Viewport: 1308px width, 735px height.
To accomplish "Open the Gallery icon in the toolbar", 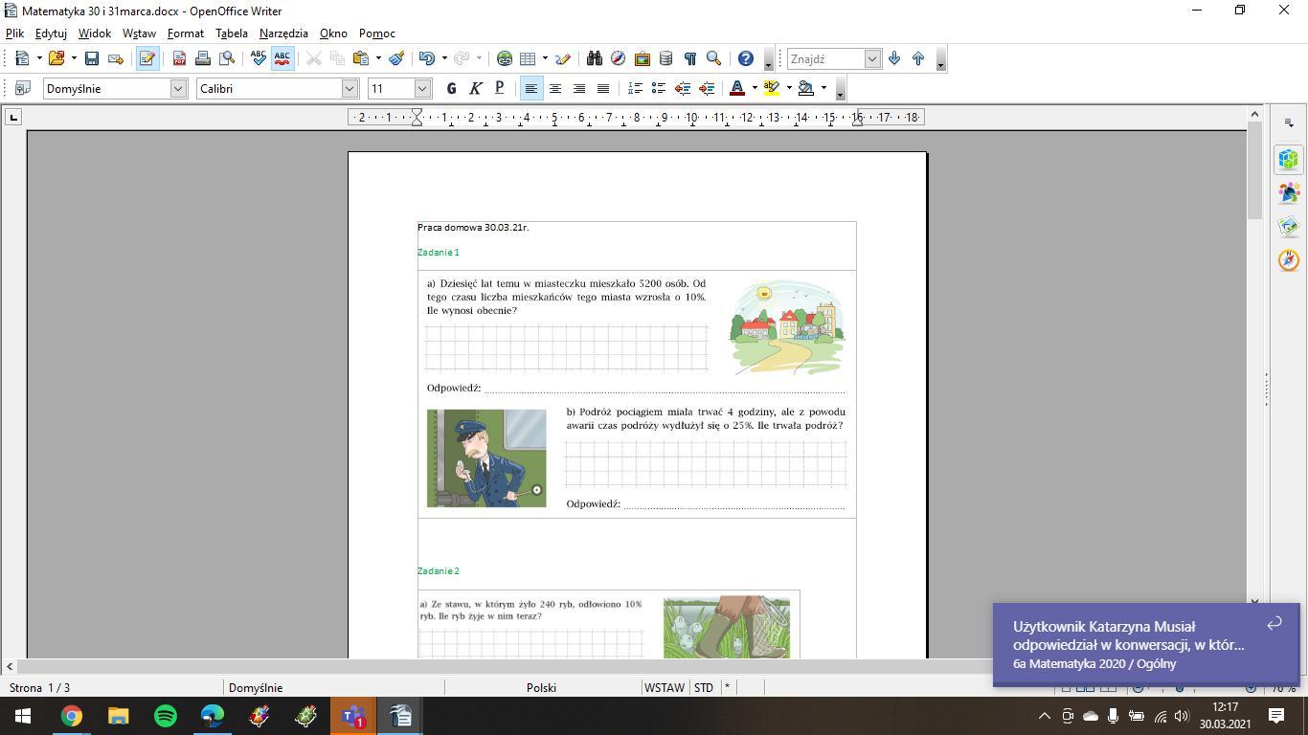I will pos(643,58).
